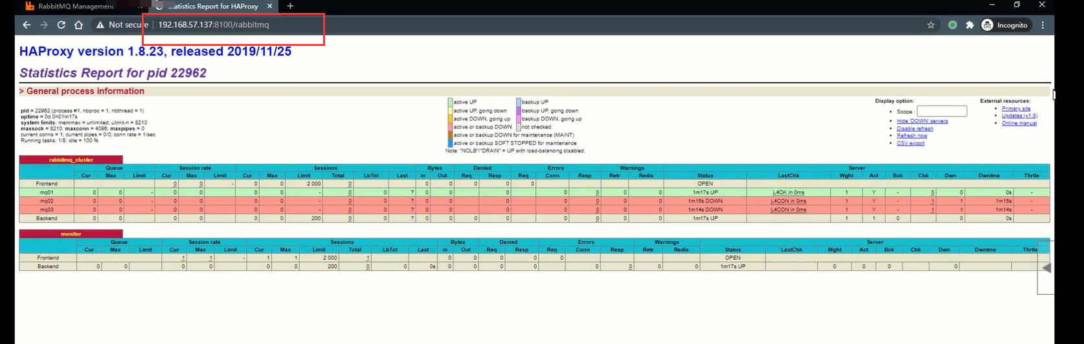Click the 1m14s DOWN status cell
Image resolution: width=1084 pixels, height=344 pixels.
pos(705,210)
